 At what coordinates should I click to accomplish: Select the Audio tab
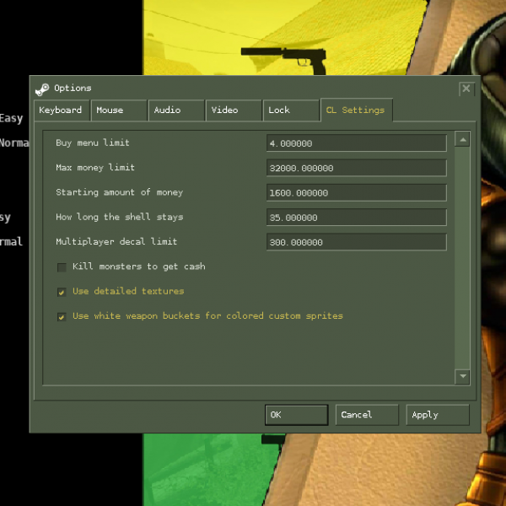(x=176, y=110)
